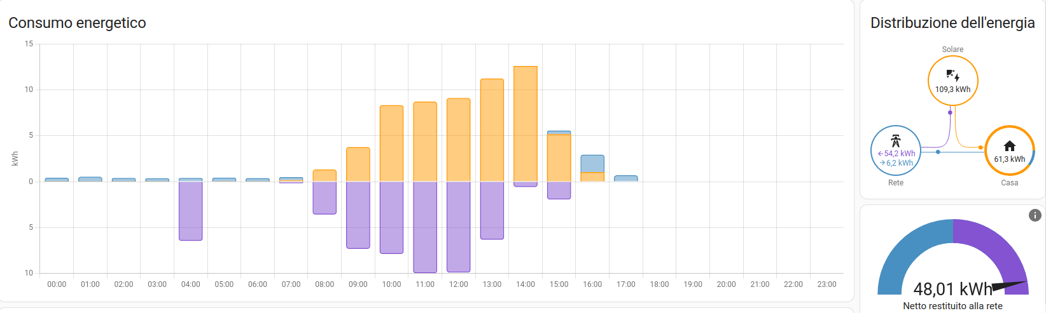Image resolution: width=1046 pixels, height=313 pixels.
Task: Click the blue bar segment at 16:00
Action: pos(592,164)
